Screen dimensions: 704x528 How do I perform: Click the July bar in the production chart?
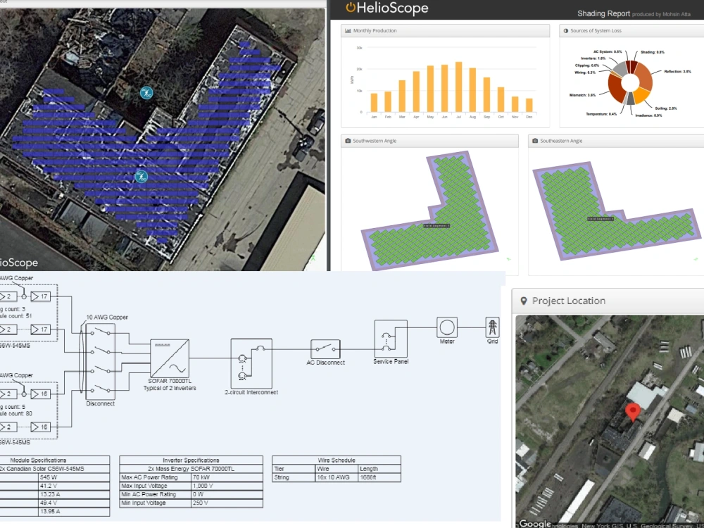[458, 86]
